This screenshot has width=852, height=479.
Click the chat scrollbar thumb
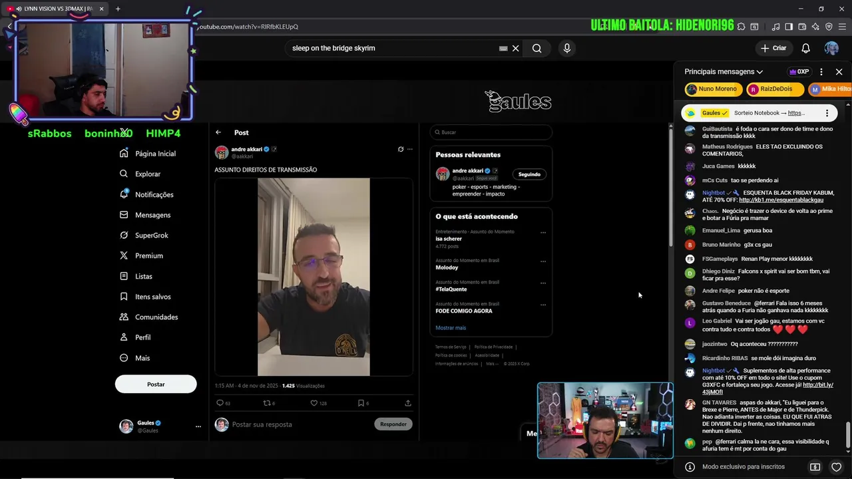pos(847,435)
